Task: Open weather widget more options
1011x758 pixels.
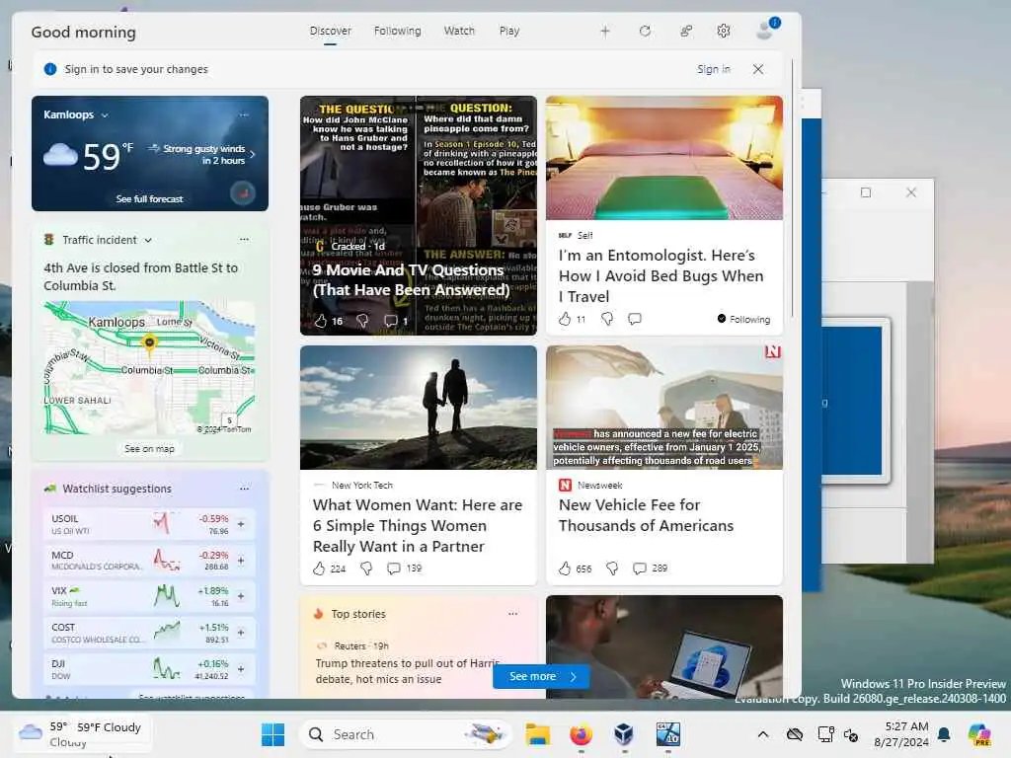Action: [x=244, y=114]
